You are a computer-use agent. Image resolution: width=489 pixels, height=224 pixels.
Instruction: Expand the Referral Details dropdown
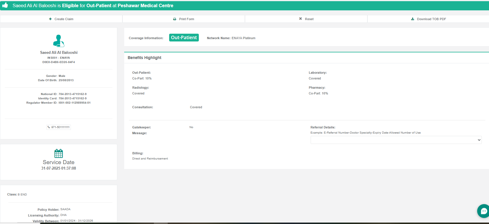[396, 140]
